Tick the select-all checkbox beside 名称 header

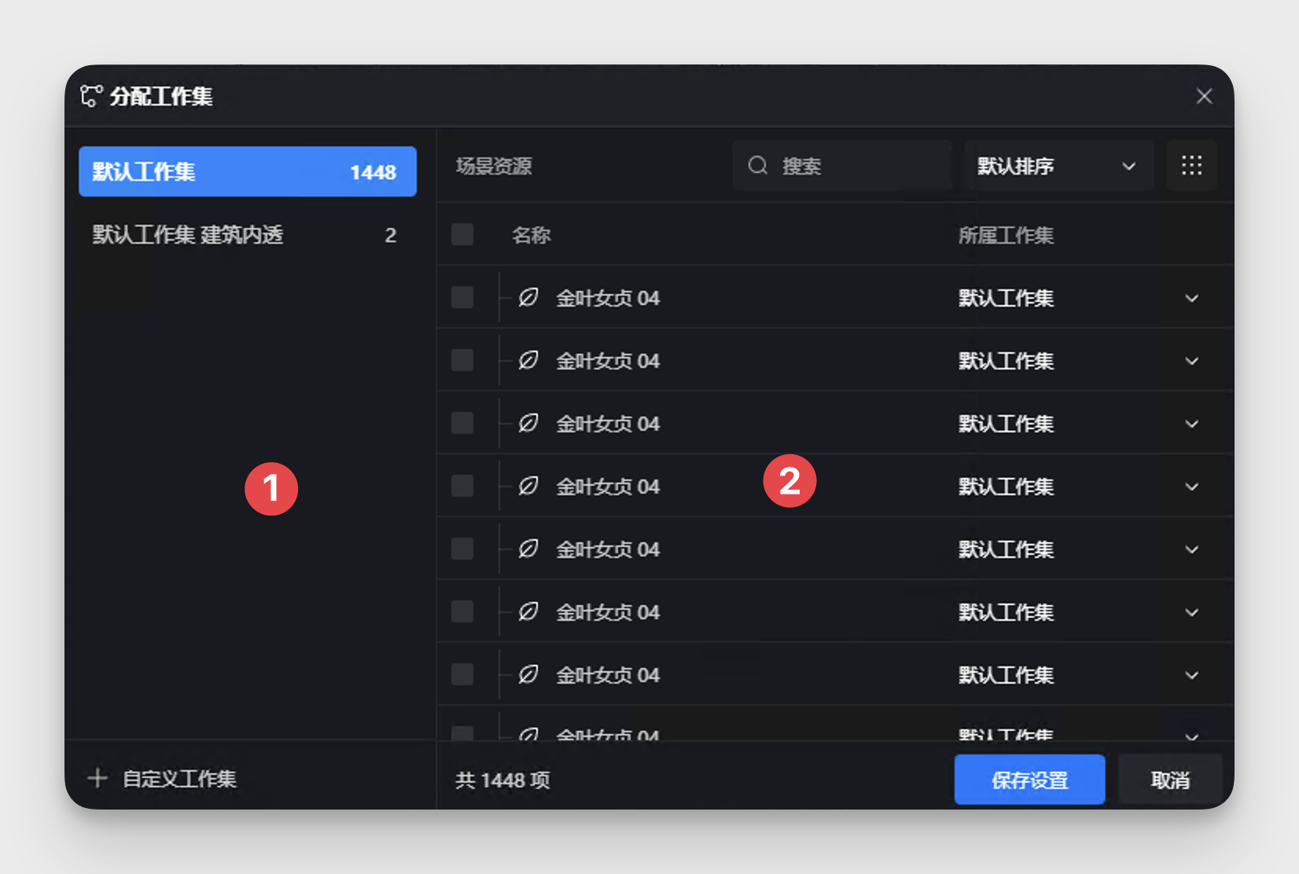click(462, 234)
